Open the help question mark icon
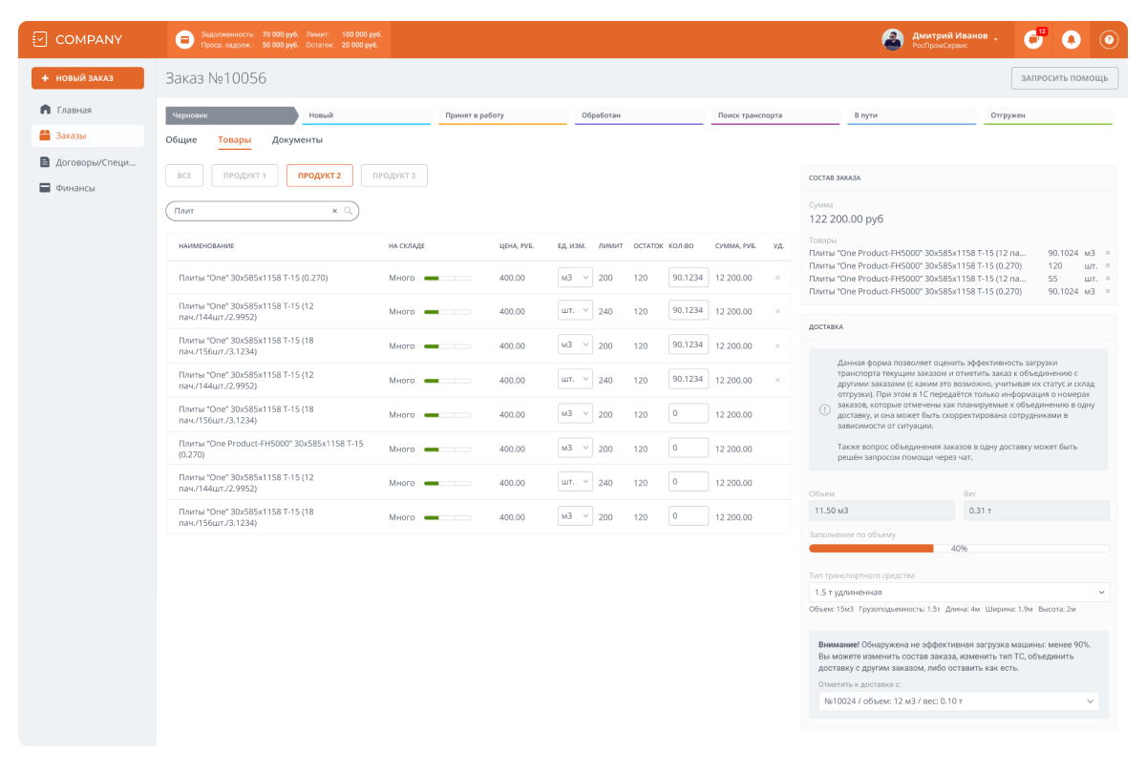The width and height of the screenshot is (1146, 773). (1109, 40)
